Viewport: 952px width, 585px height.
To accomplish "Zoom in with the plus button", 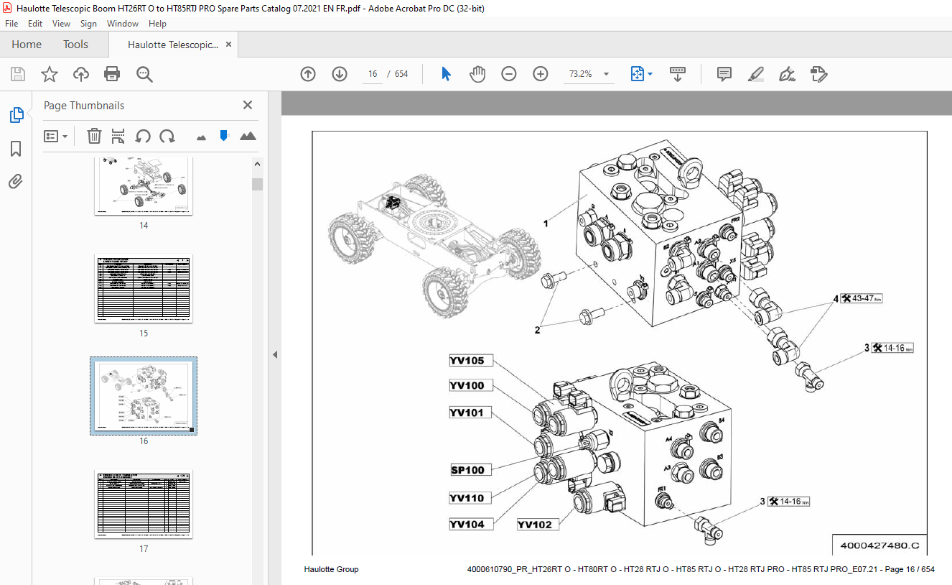I will coord(541,74).
